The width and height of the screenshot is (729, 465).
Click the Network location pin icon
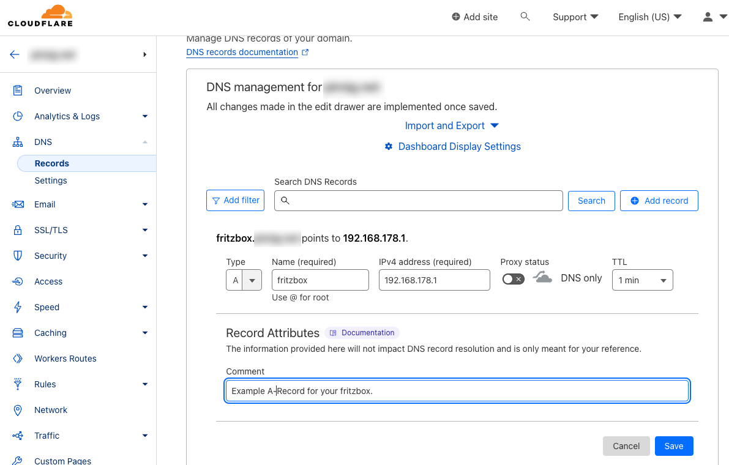click(18, 410)
